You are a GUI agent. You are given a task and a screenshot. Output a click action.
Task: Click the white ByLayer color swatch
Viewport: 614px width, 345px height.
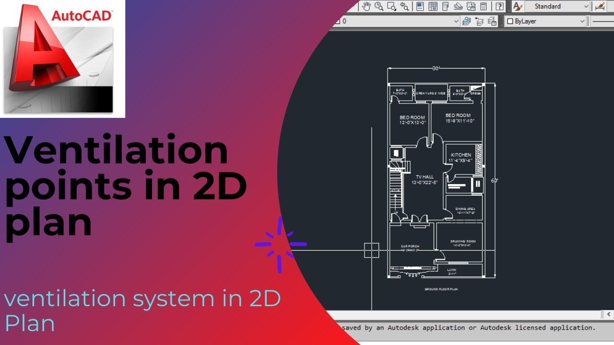coord(510,21)
